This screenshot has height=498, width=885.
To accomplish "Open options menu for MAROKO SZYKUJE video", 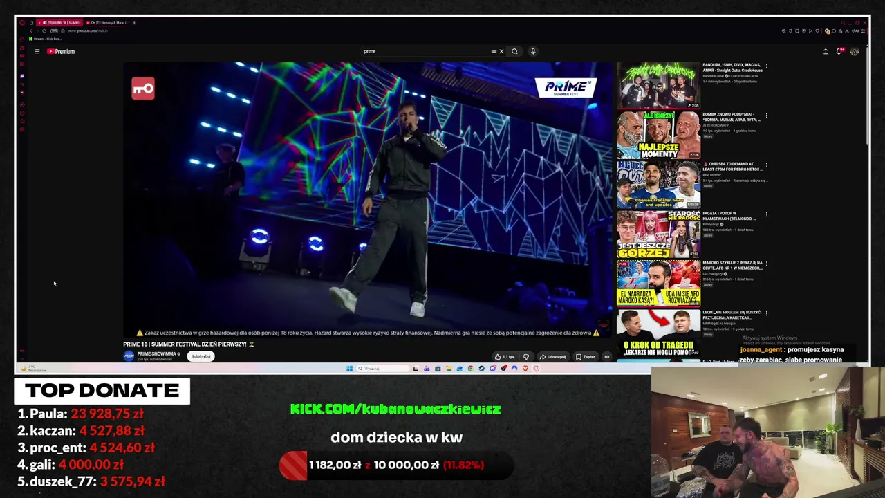I will (x=766, y=264).
